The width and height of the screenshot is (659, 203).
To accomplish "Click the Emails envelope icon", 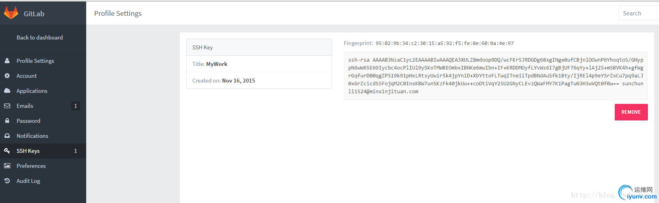I will pyautogui.click(x=7, y=106).
